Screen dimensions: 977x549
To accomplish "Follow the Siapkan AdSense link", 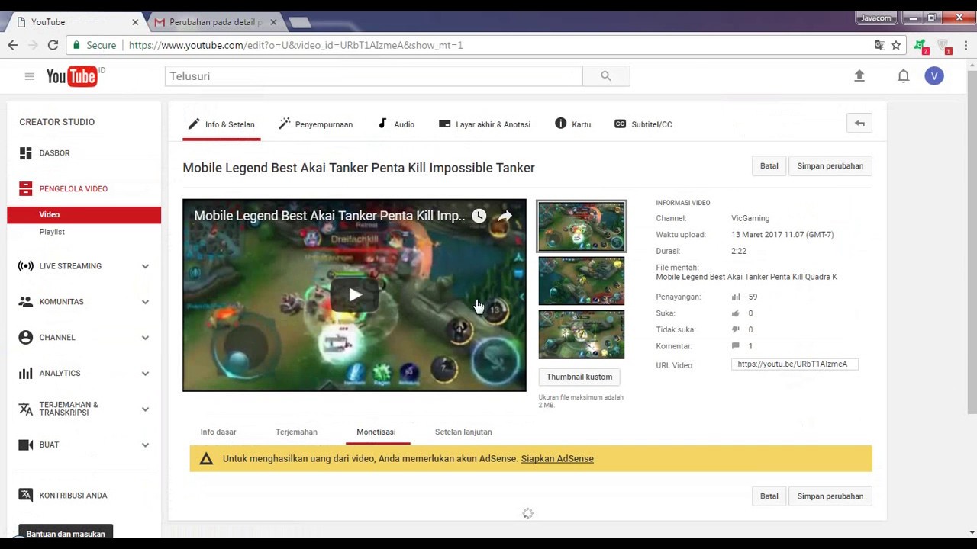I will (557, 459).
